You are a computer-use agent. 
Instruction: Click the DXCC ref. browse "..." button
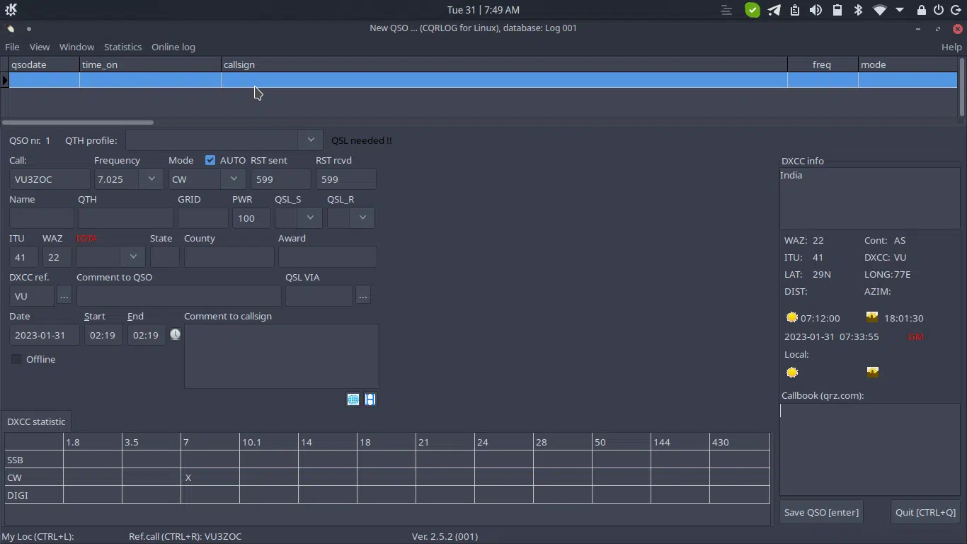coord(64,295)
